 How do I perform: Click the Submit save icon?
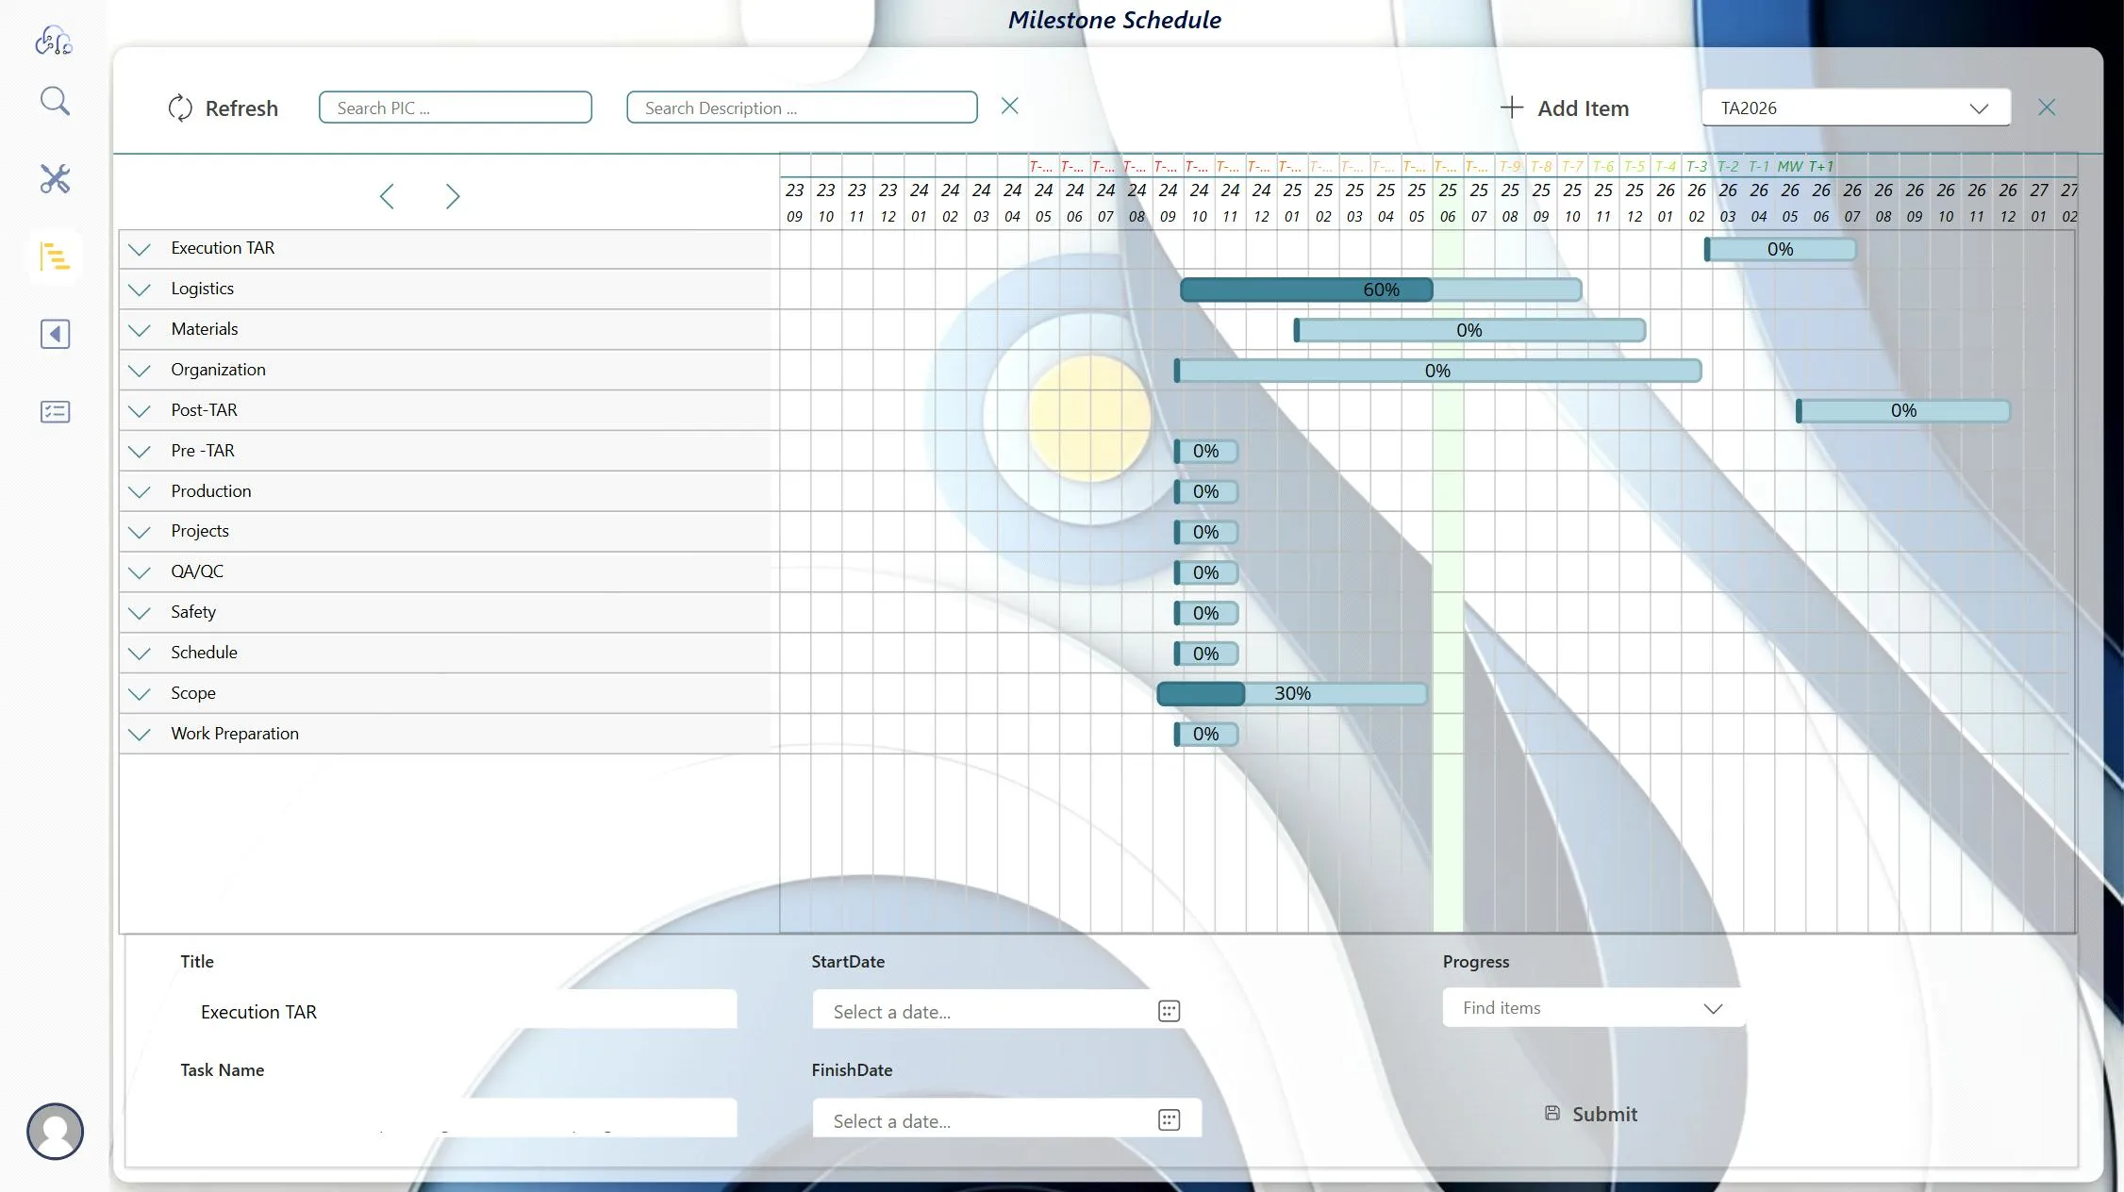tap(1552, 1113)
